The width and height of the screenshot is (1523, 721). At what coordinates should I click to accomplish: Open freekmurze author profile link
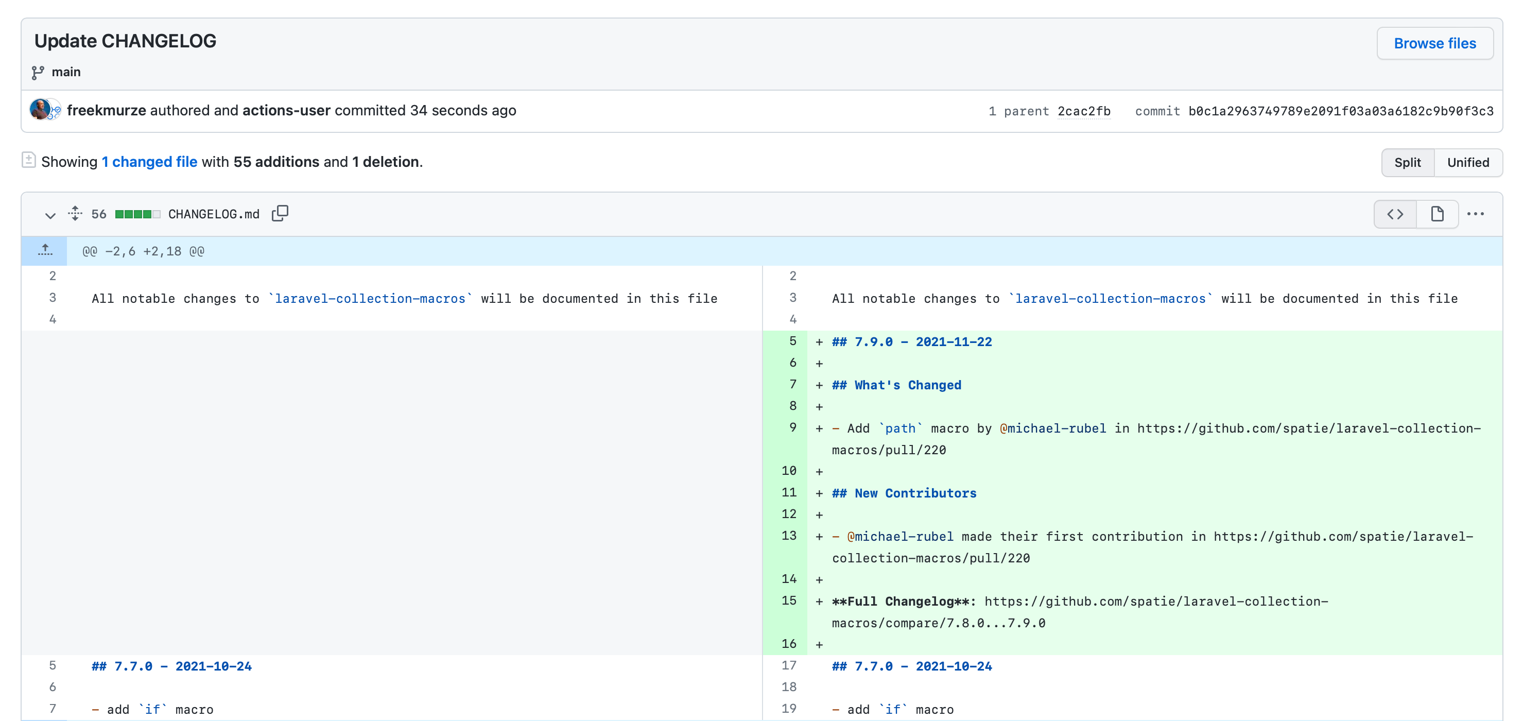pos(107,111)
